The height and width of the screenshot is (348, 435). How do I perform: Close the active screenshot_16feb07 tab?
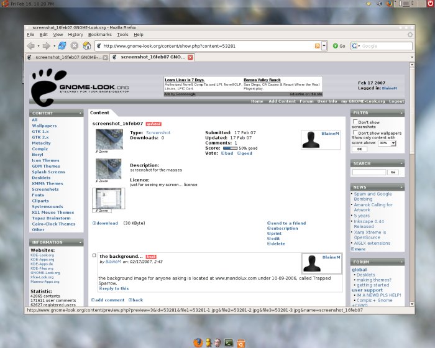(190, 57)
